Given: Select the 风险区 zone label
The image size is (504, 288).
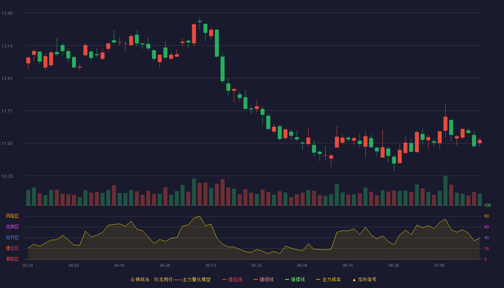Looking at the screenshot, I should 12,216.
